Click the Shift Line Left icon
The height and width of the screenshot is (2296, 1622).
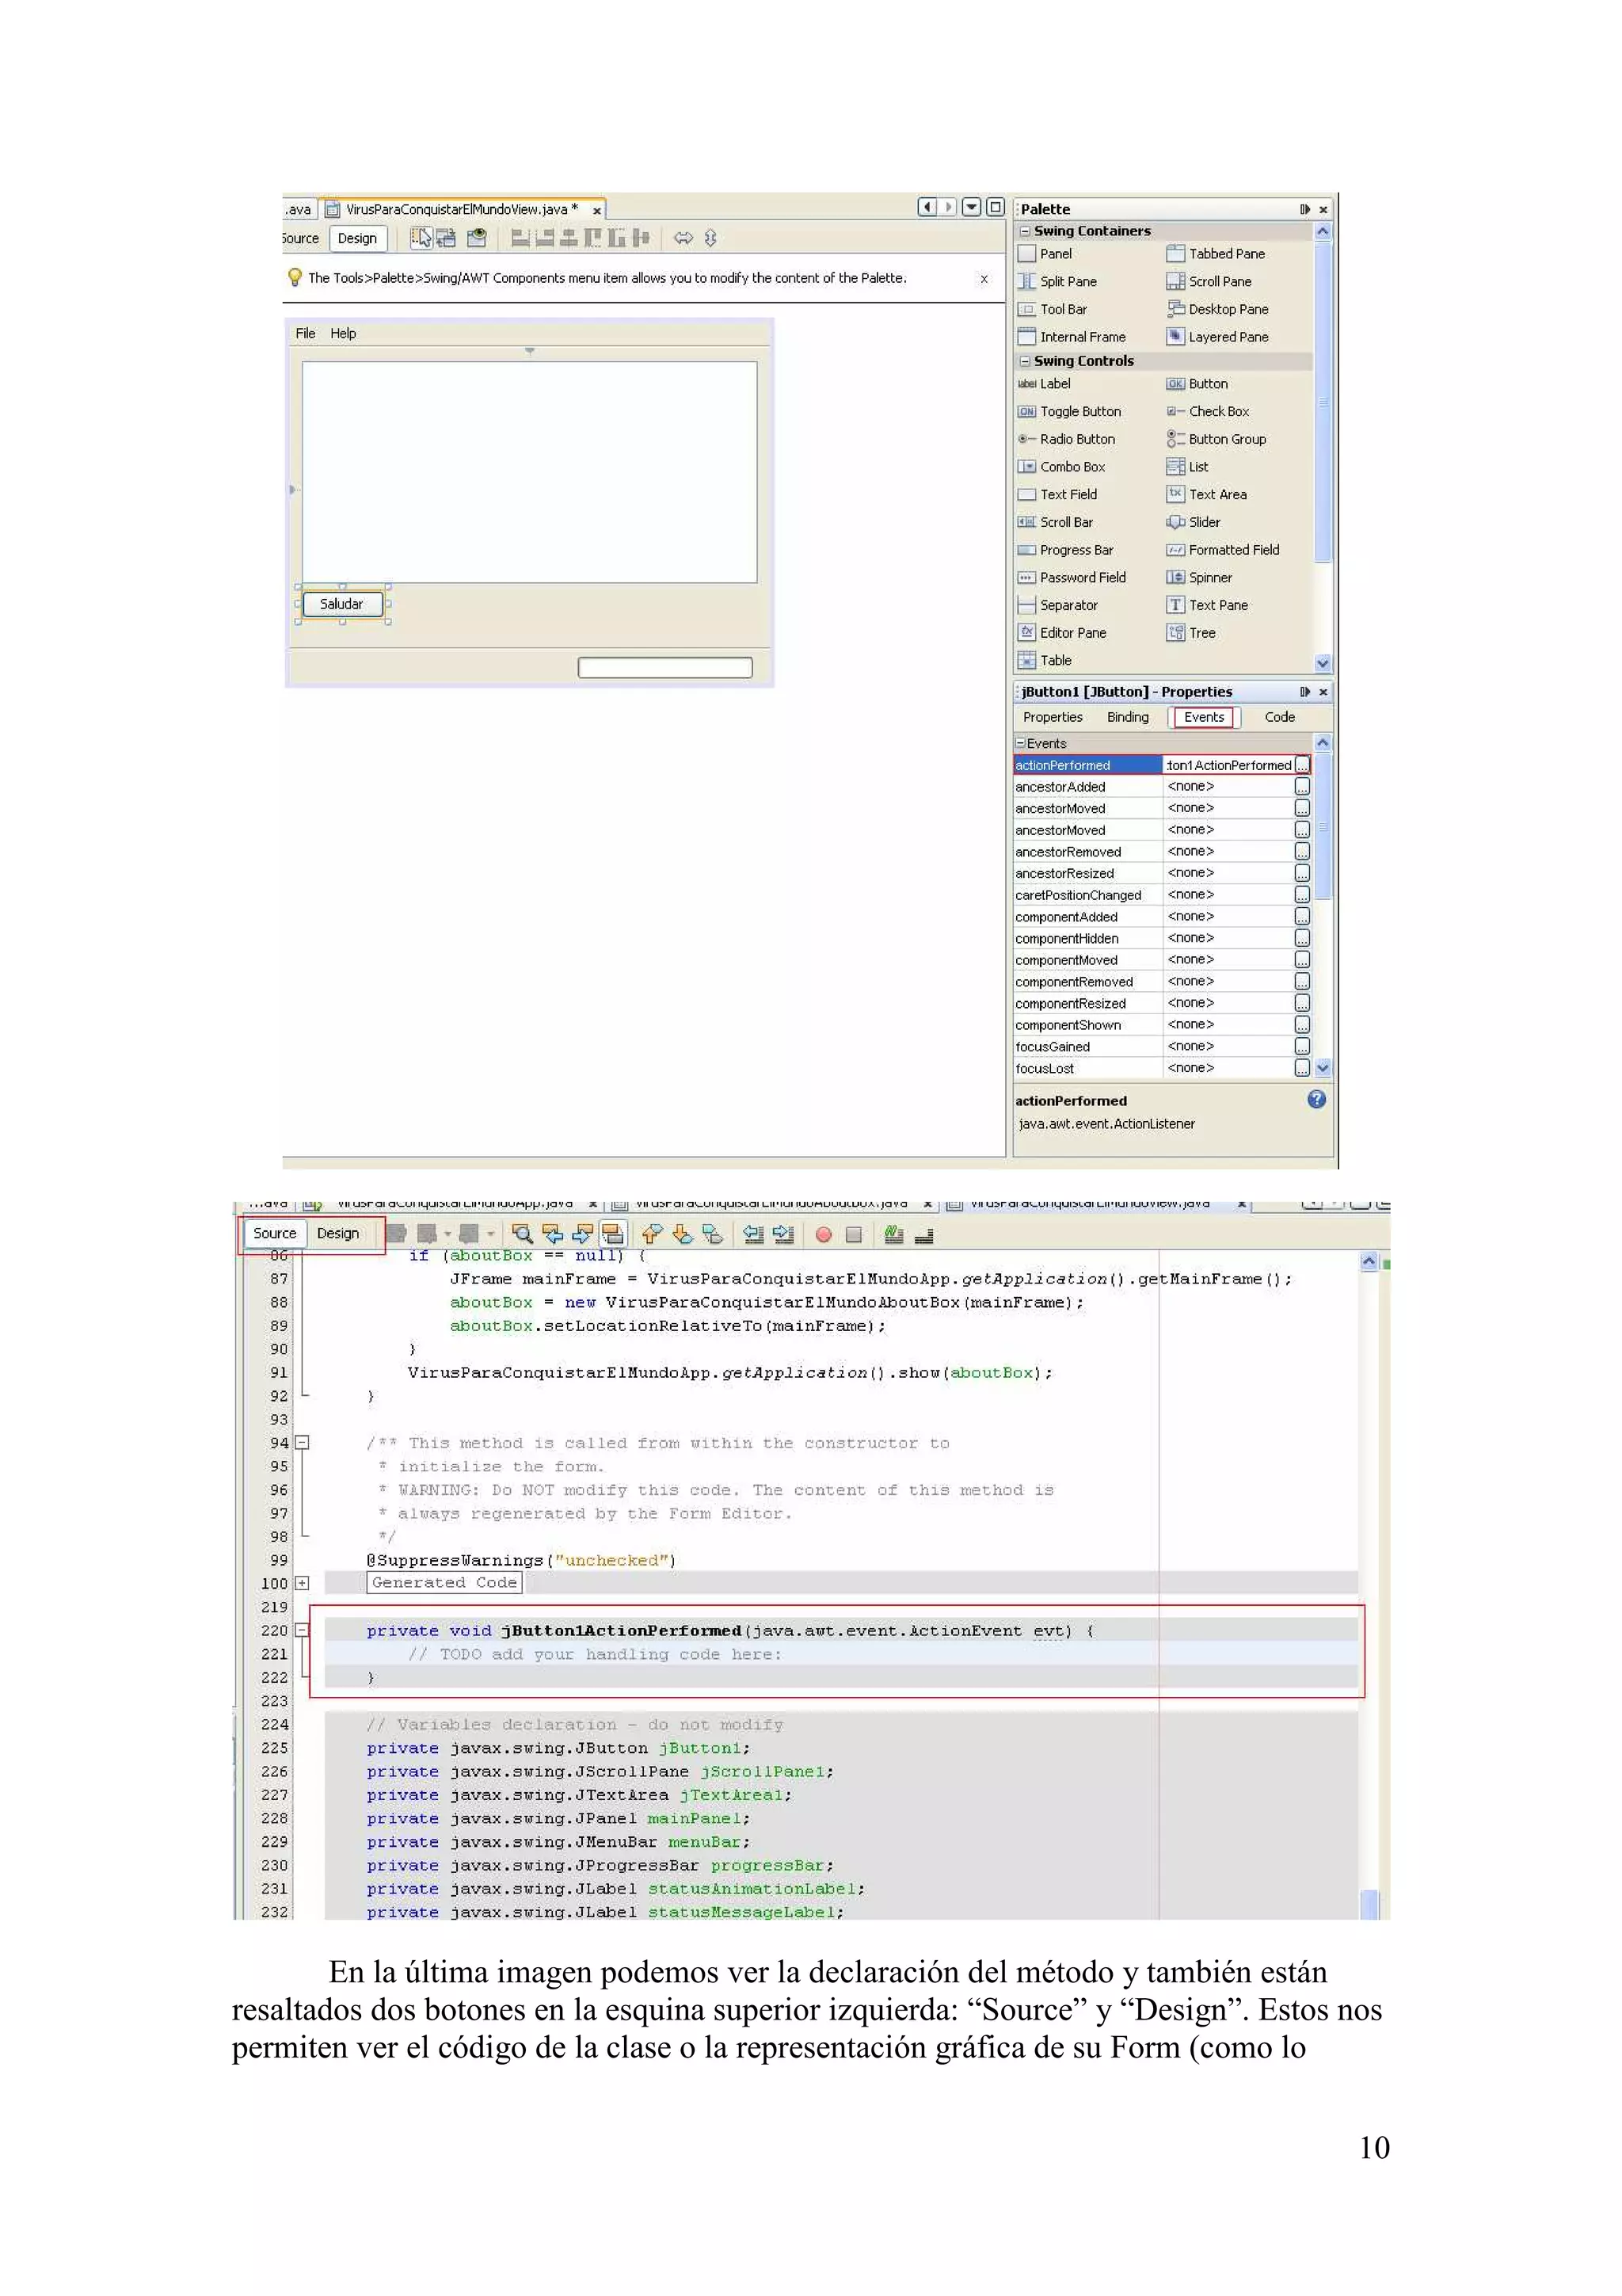[x=753, y=1235]
